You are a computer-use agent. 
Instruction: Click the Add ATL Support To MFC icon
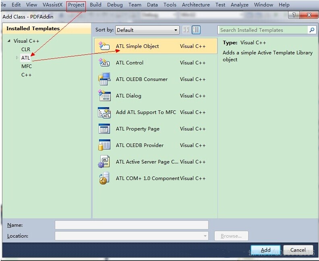click(x=104, y=112)
